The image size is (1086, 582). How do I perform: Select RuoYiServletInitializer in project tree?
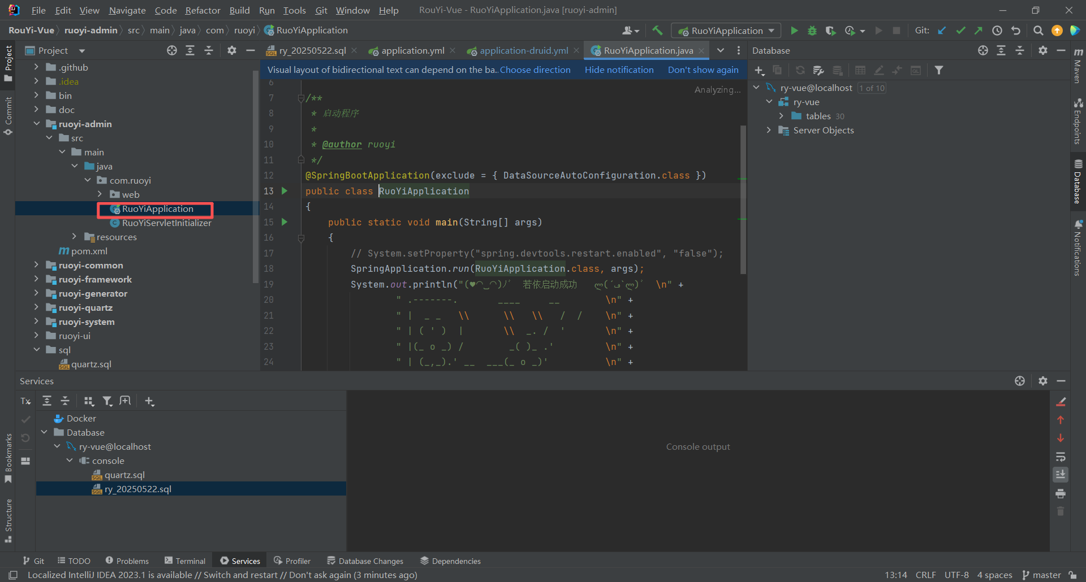tap(166, 223)
